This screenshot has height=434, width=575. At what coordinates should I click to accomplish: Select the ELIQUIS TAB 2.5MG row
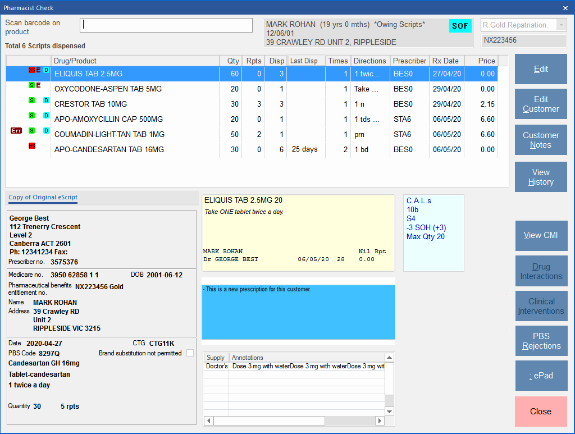point(252,74)
